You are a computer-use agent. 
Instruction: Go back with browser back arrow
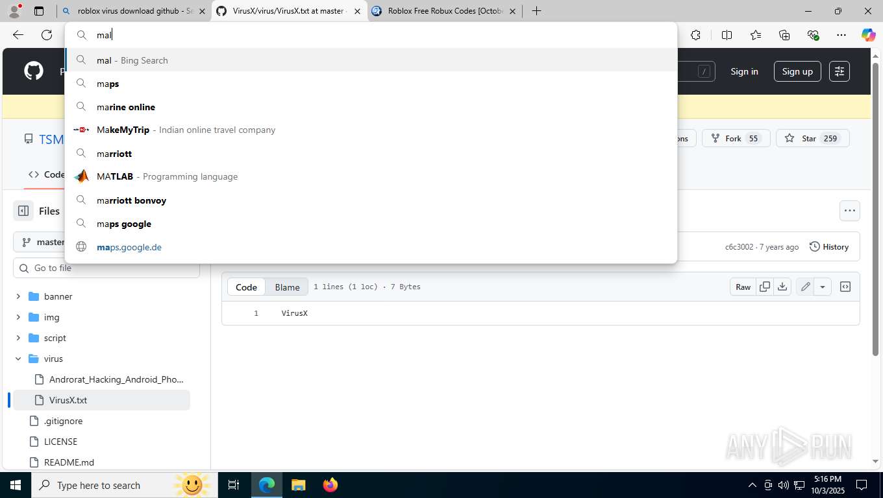[18, 35]
